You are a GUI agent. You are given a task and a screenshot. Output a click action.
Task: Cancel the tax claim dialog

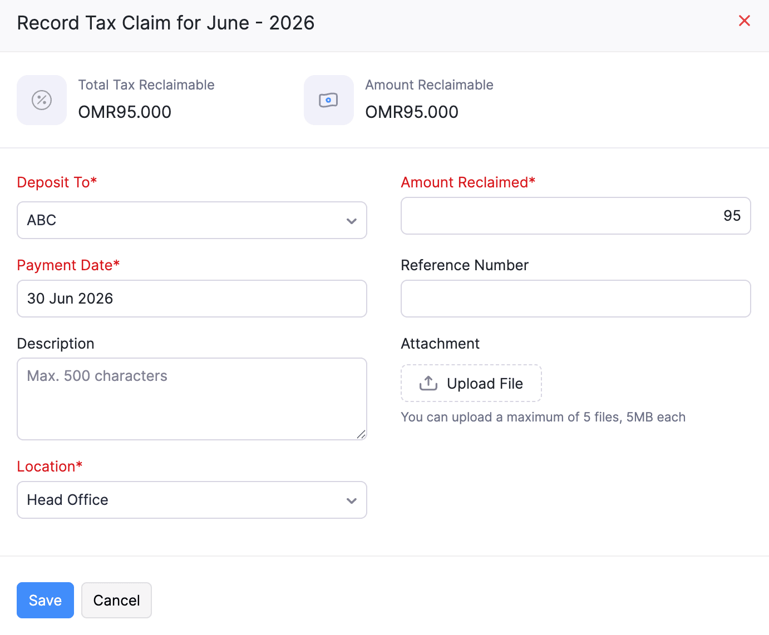116,600
